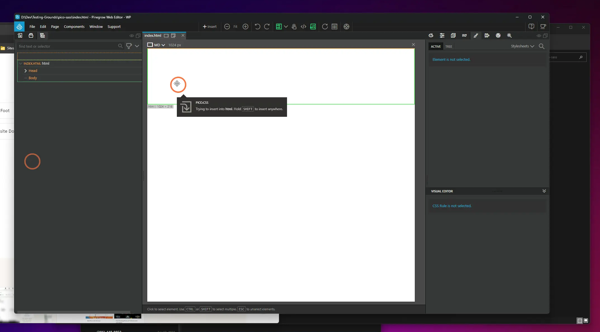Image resolution: width=600 pixels, height=332 pixels.
Task: Expand tree filter options chevron
Action: click(x=137, y=46)
